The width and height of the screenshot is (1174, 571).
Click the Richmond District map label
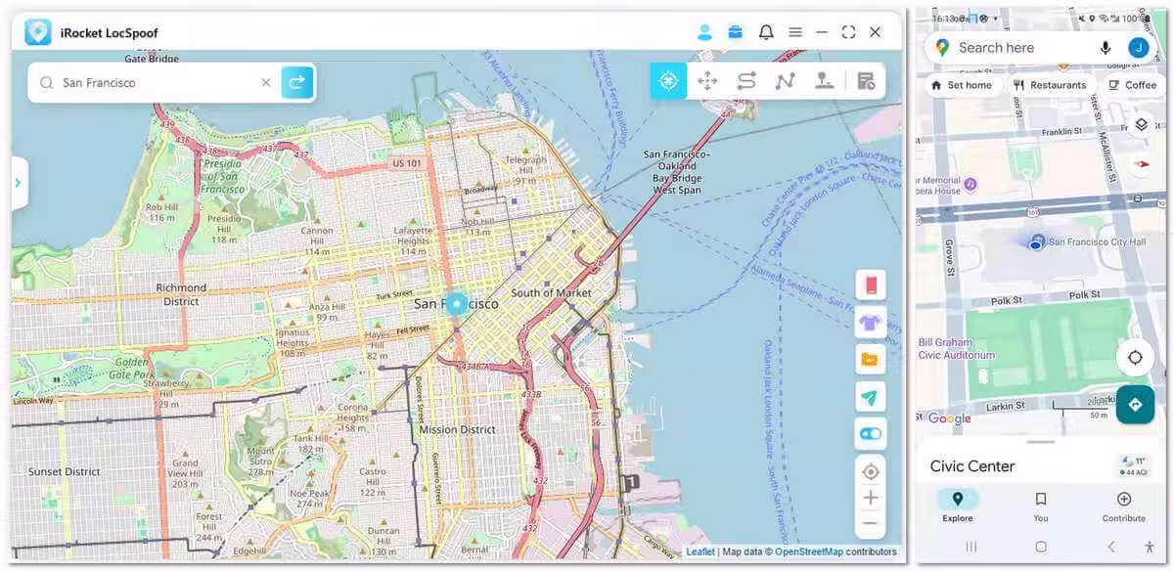(x=181, y=294)
